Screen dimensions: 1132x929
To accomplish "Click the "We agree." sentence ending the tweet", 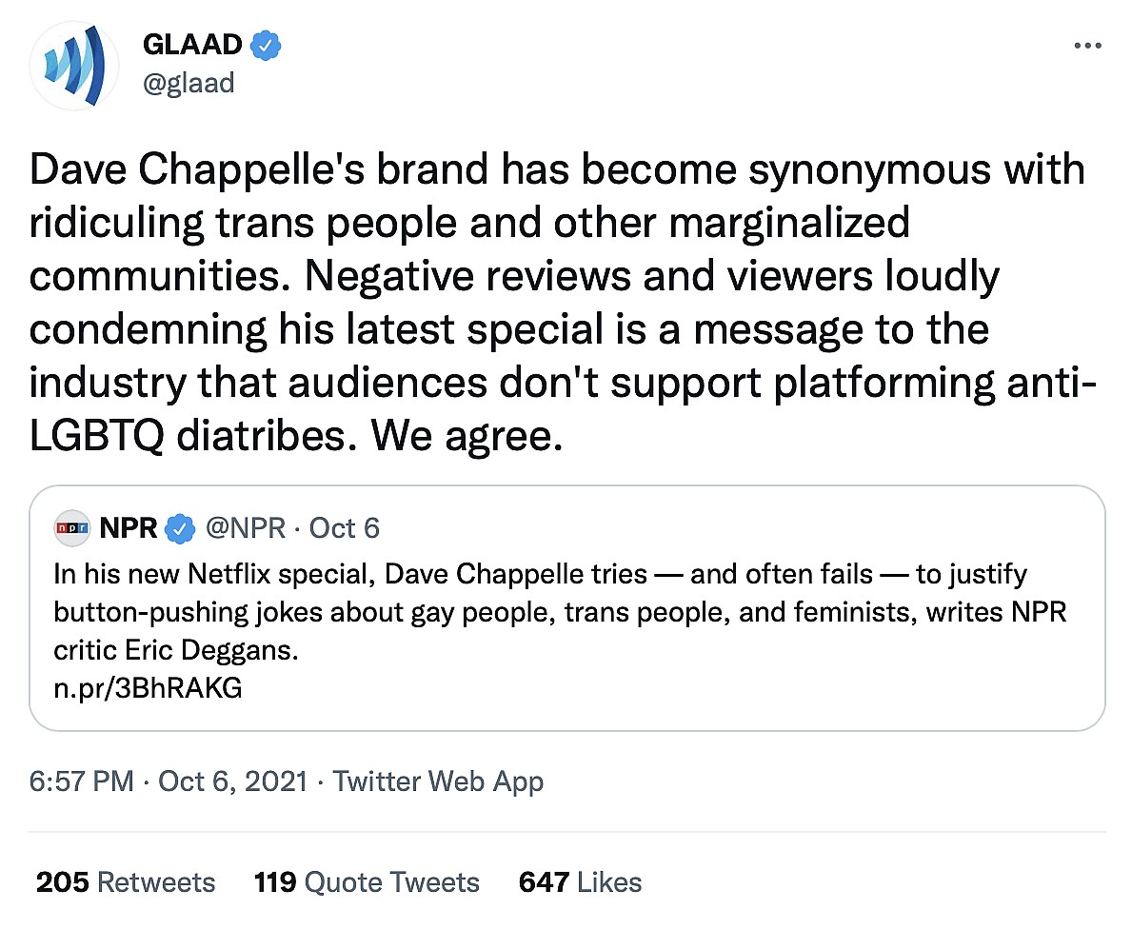I will click(461, 436).
